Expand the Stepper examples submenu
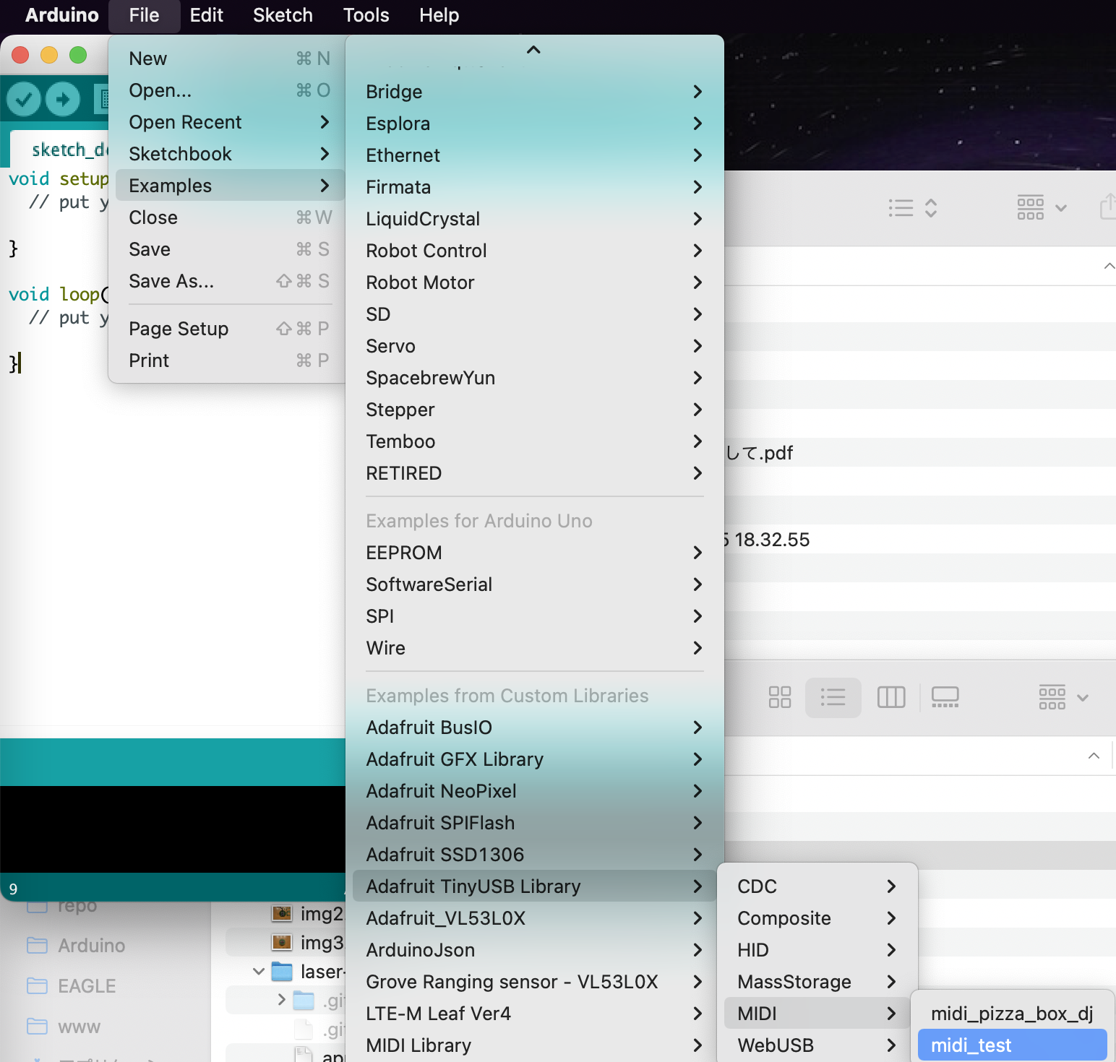 (535, 410)
